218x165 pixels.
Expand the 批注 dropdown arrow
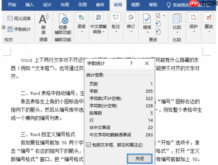tap(116, 32)
